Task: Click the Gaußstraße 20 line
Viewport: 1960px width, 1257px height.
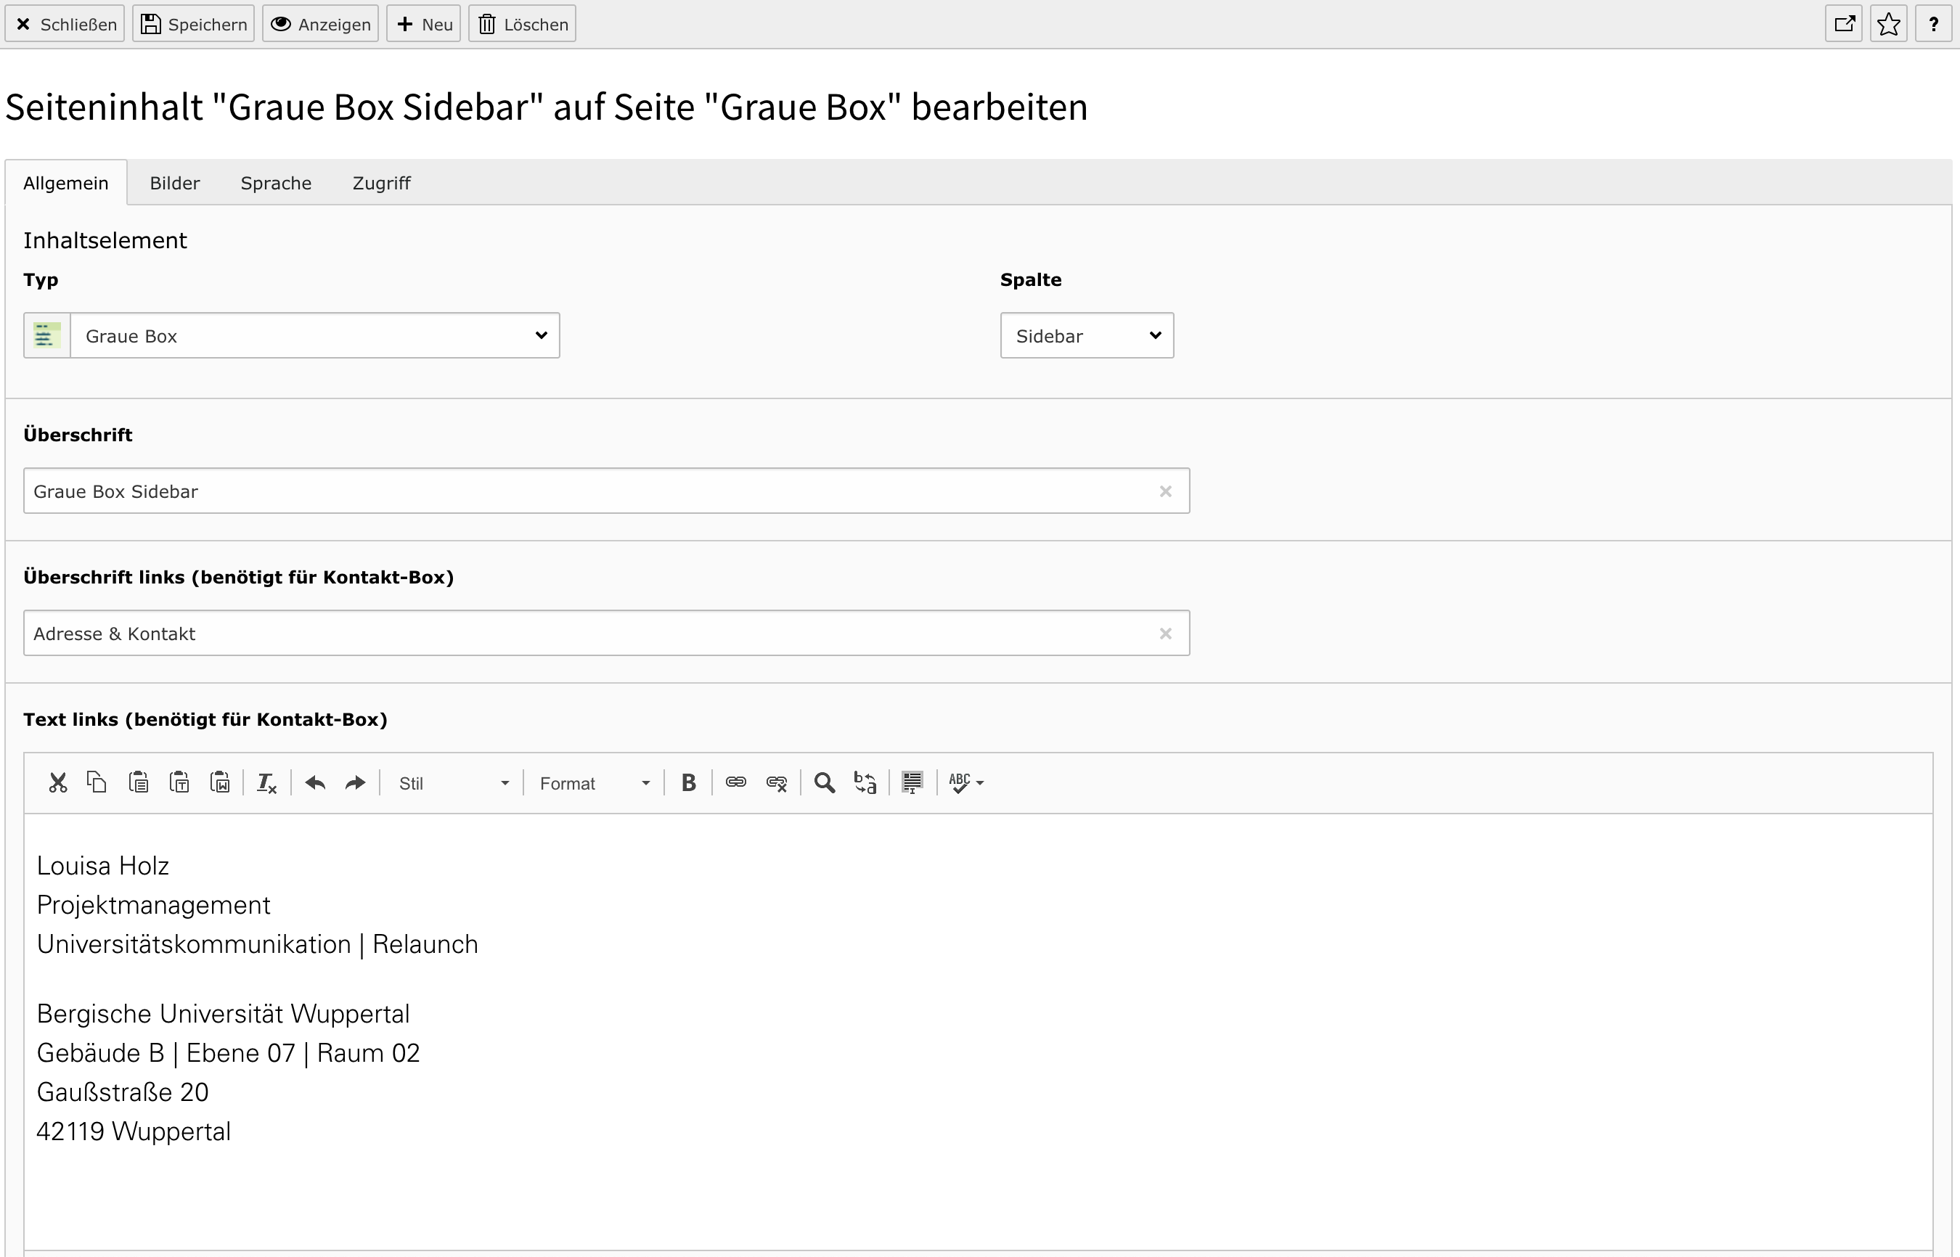Action: (x=123, y=1092)
